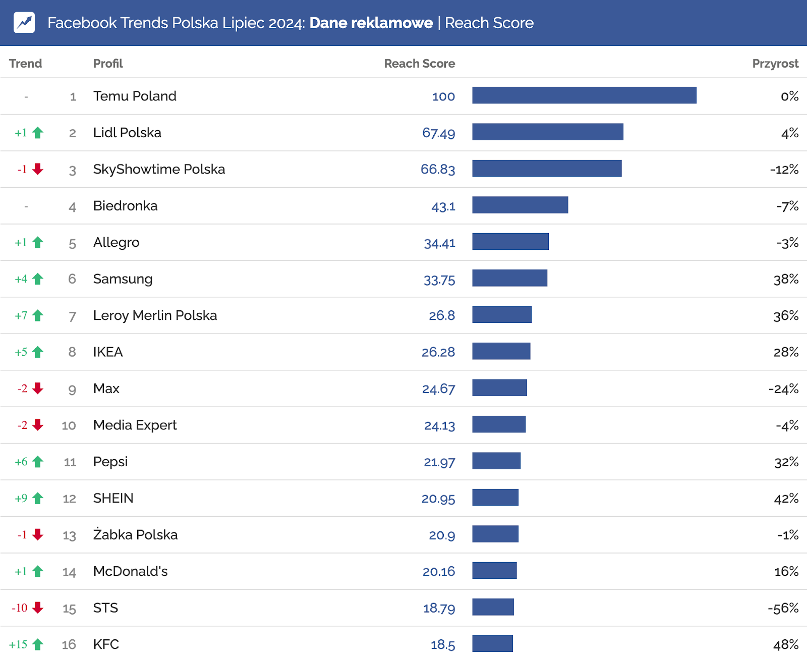Click the Allegro reach score bar

click(510, 242)
